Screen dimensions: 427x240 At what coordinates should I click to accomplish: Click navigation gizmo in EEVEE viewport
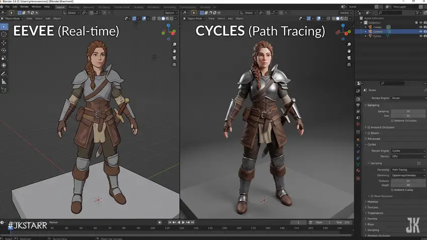[169, 32]
